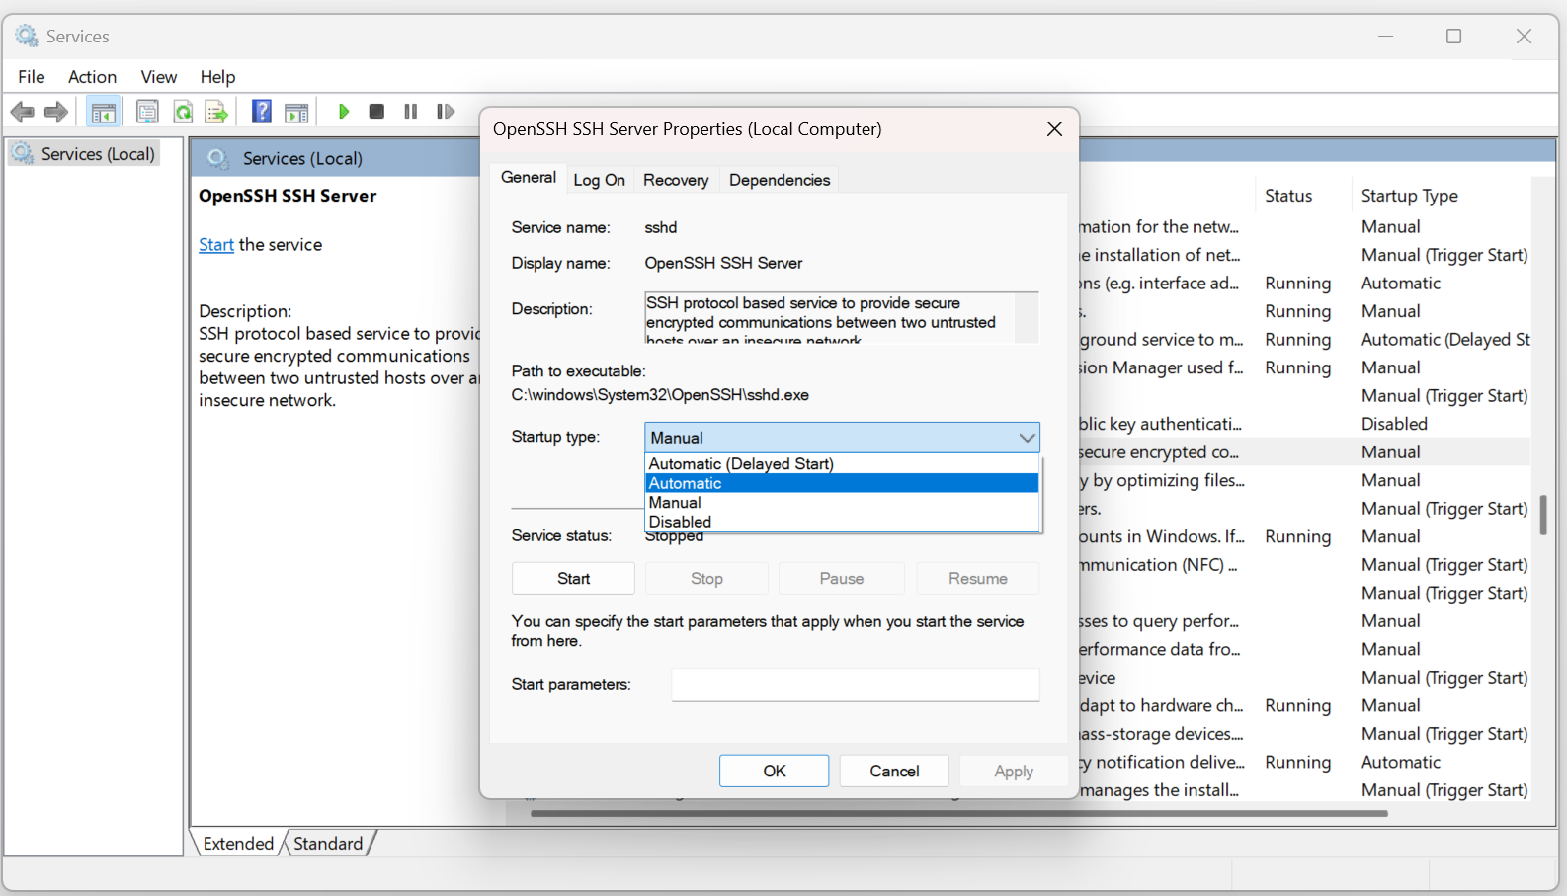Open the Action menu
Viewport: 1567px width, 896px height.
coord(92,77)
